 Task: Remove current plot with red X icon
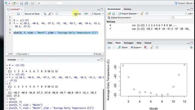(x=145, y=47)
